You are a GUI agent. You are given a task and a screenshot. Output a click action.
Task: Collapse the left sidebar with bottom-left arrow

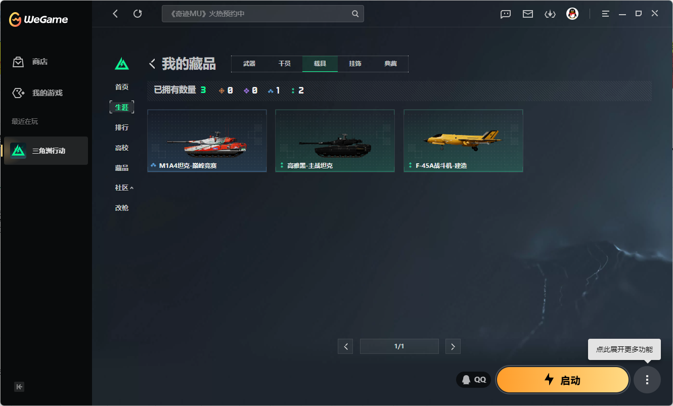(19, 387)
